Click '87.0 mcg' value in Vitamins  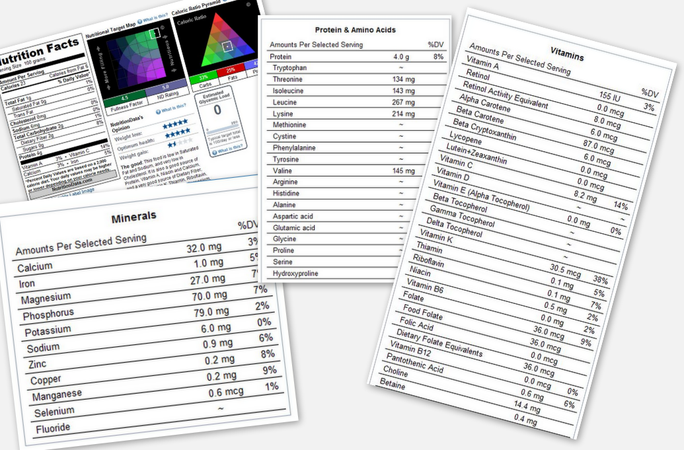pos(598,146)
